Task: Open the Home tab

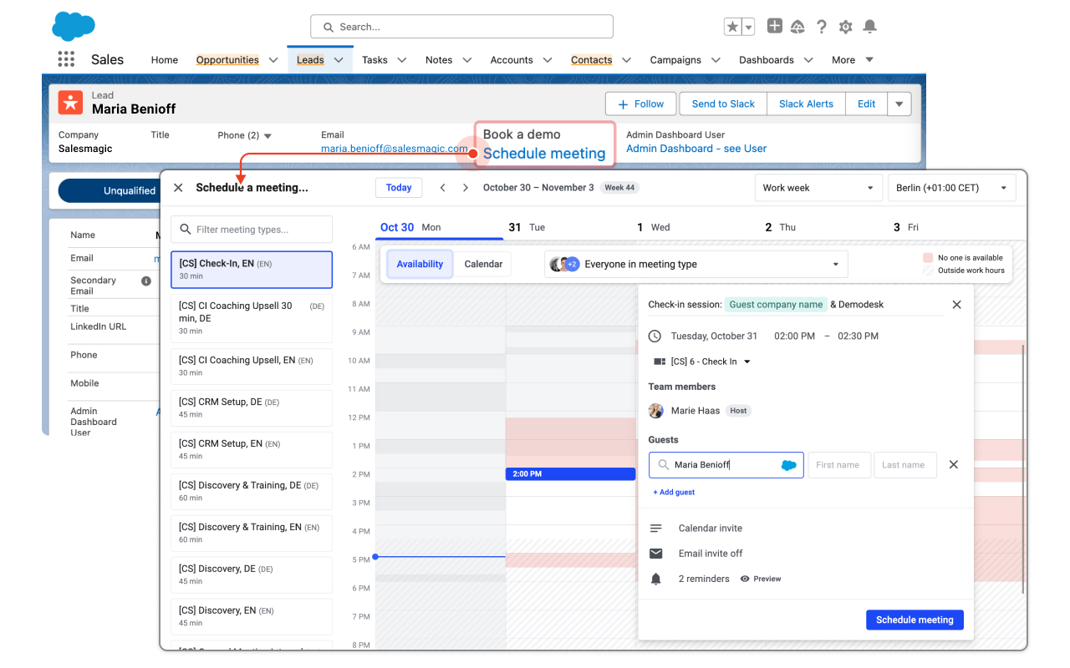Action: pos(165,60)
